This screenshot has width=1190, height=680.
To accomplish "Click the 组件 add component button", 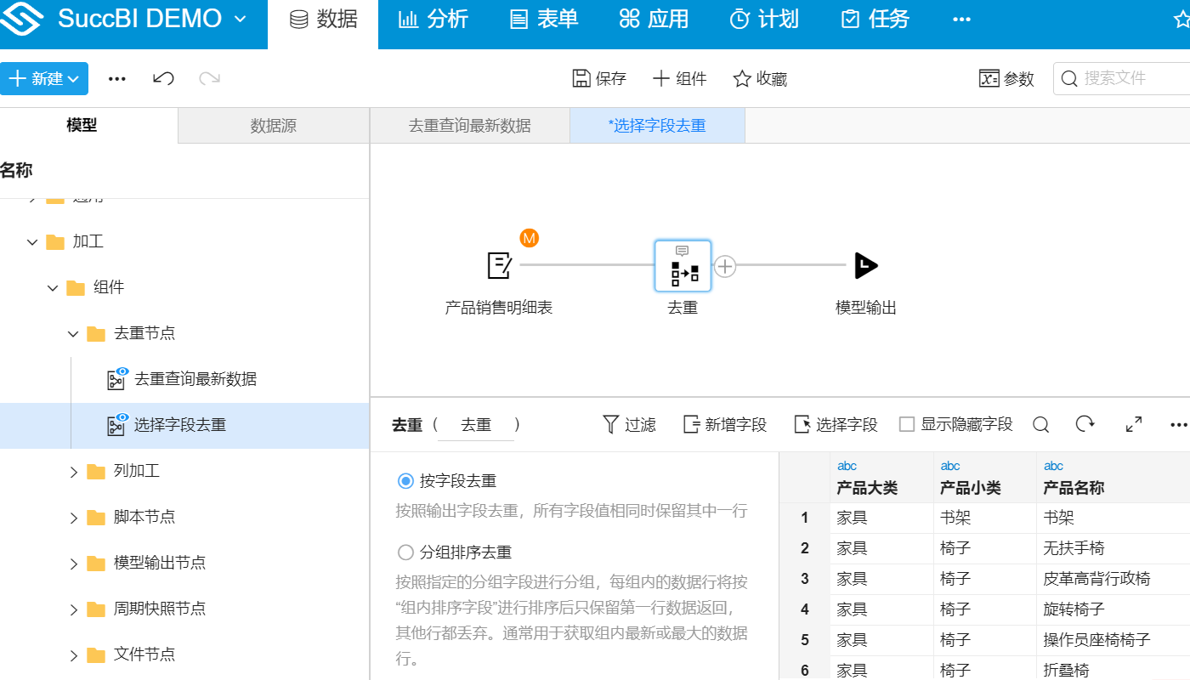I will pyautogui.click(x=679, y=78).
